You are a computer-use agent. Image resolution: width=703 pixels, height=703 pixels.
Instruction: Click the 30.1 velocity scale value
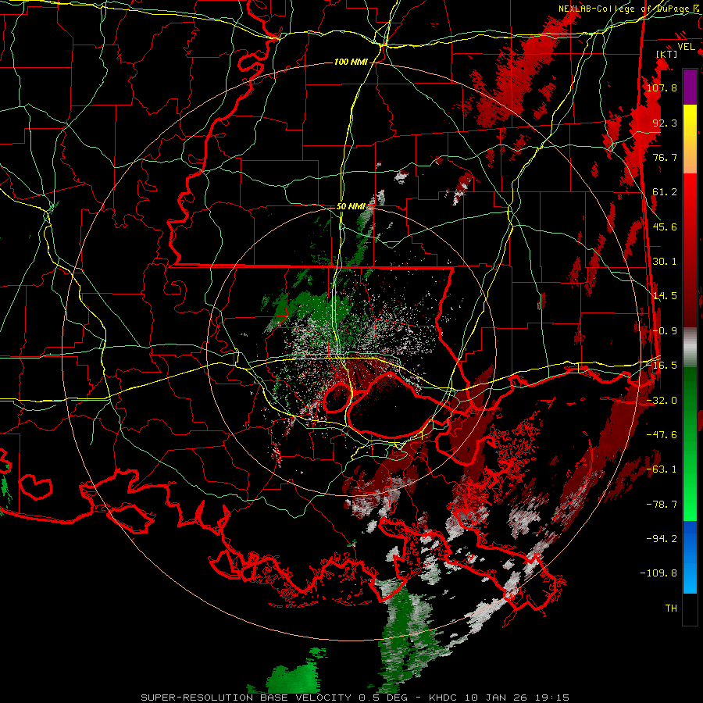(665, 261)
